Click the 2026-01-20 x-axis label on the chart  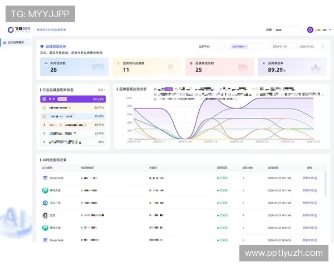[x=236, y=142]
